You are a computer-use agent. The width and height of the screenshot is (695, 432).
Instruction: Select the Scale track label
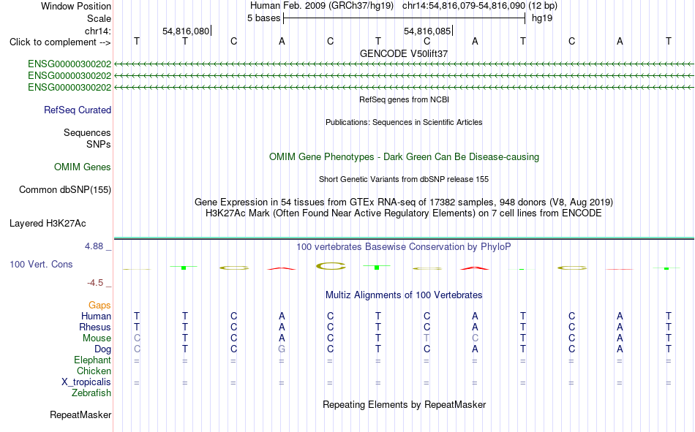tap(99, 18)
